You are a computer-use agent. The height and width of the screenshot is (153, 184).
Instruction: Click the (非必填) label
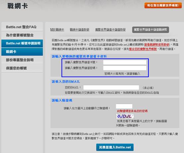click(x=148, y=88)
